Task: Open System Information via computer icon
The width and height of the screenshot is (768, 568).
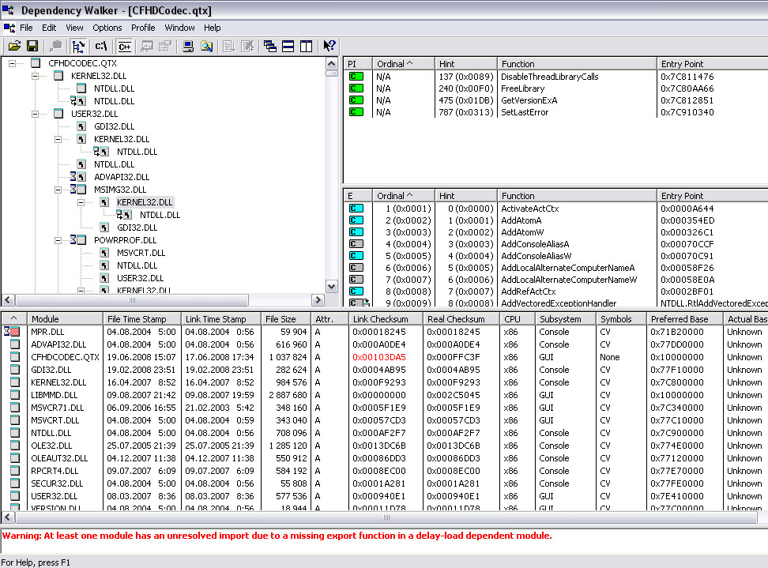Action: click(188, 47)
